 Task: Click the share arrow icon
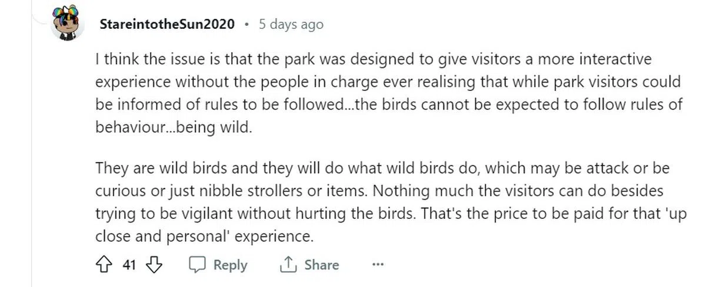pos(287,265)
